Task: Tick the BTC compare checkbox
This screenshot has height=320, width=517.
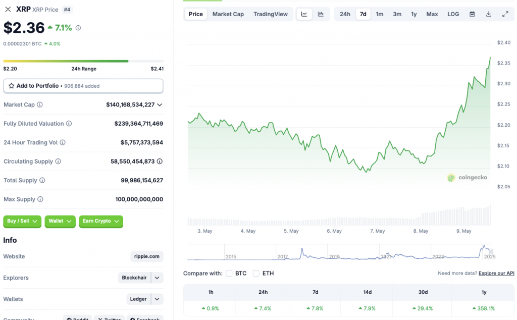Action: (229, 273)
